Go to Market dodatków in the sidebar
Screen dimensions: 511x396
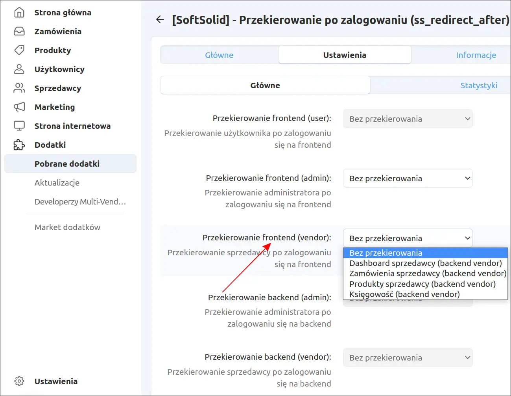pyautogui.click(x=67, y=227)
